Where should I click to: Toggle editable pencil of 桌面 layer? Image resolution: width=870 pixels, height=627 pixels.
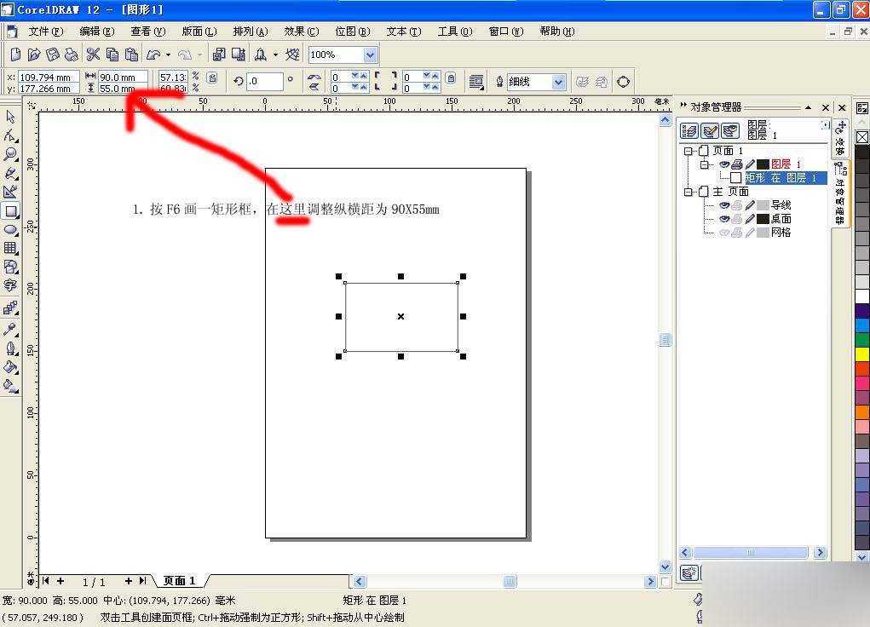[x=750, y=219]
